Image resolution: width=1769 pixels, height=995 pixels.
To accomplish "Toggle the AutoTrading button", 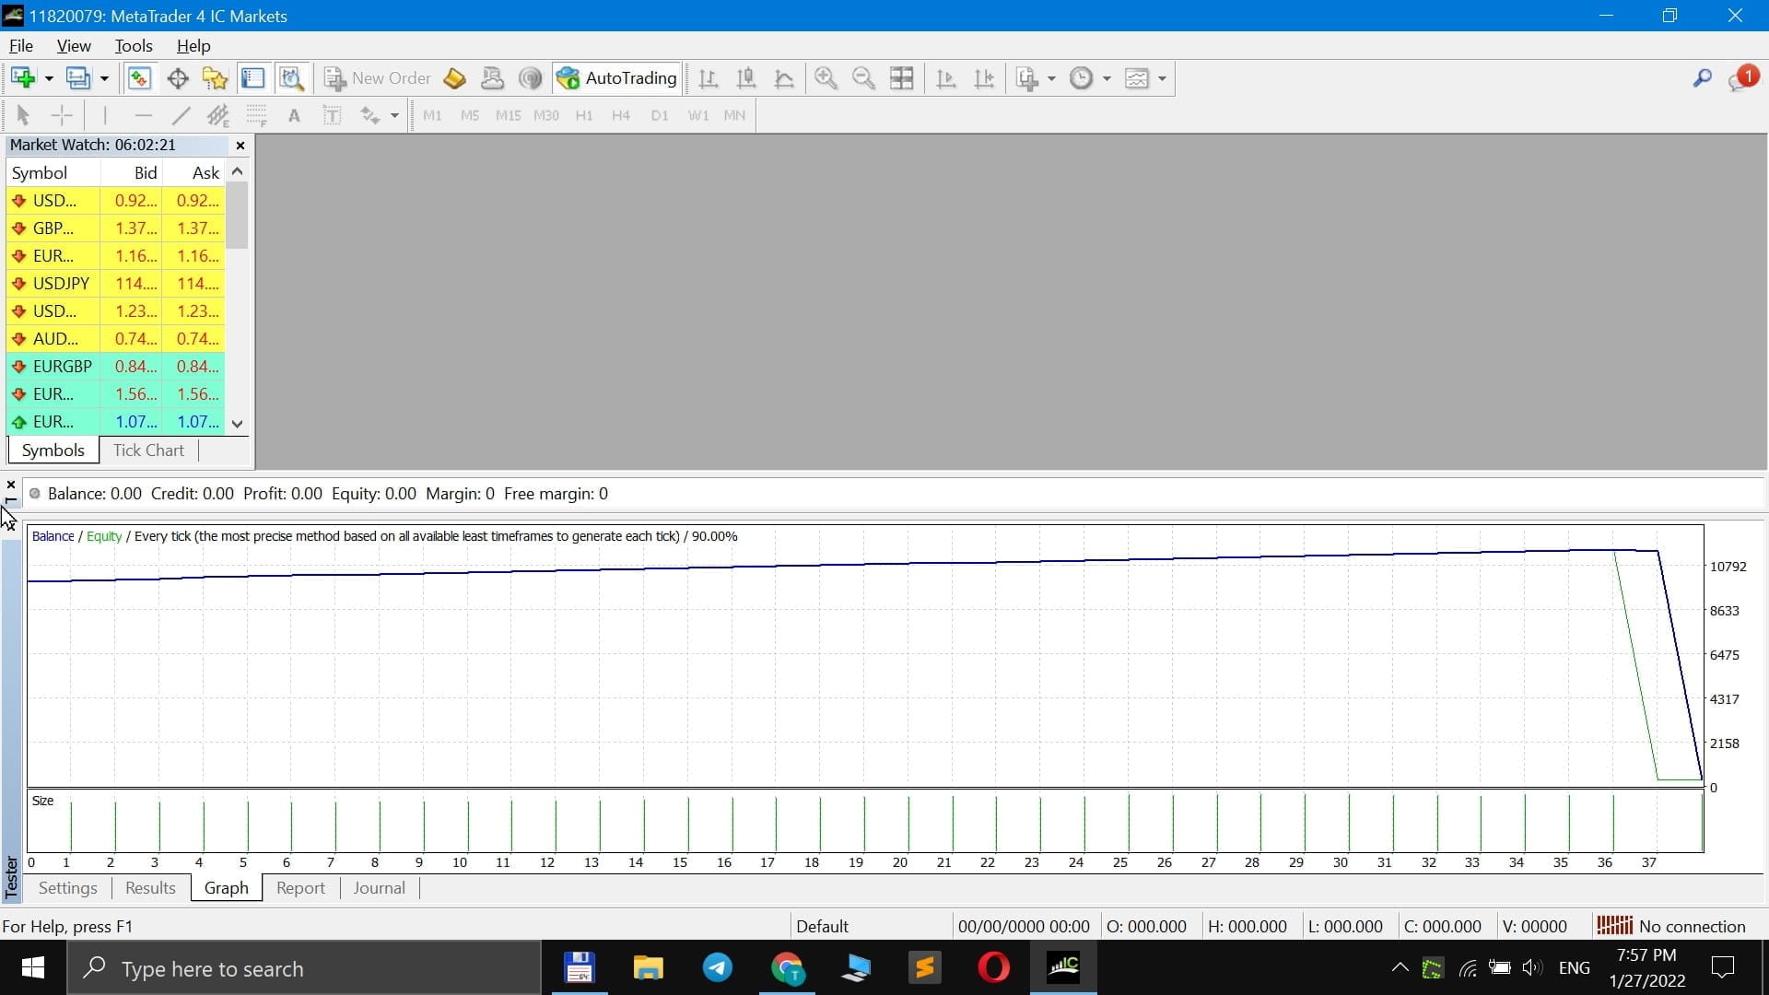I will (x=618, y=78).
